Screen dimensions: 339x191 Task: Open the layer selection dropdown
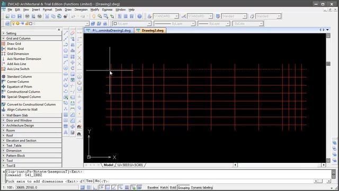(x=87, y=23)
